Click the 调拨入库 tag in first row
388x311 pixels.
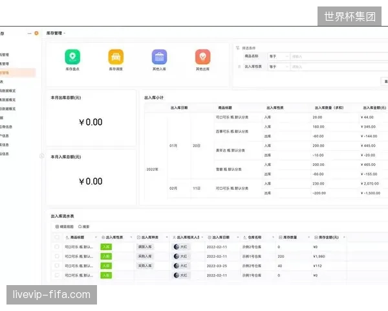(x=145, y=247)
